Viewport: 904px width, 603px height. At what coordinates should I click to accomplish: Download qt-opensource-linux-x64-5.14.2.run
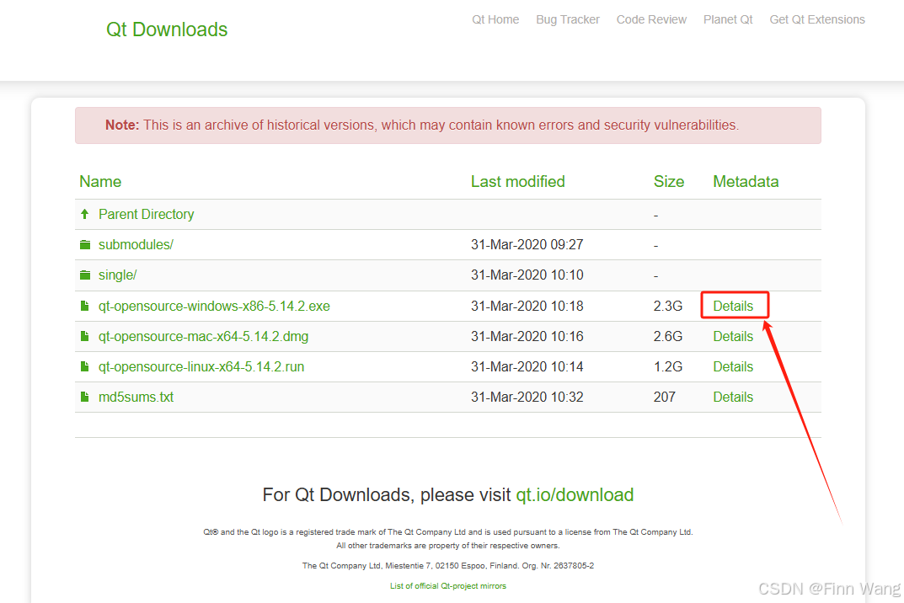(x=201, y=366)
